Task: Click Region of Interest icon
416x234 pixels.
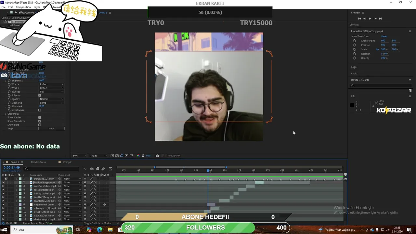Action: click(126, 156)
